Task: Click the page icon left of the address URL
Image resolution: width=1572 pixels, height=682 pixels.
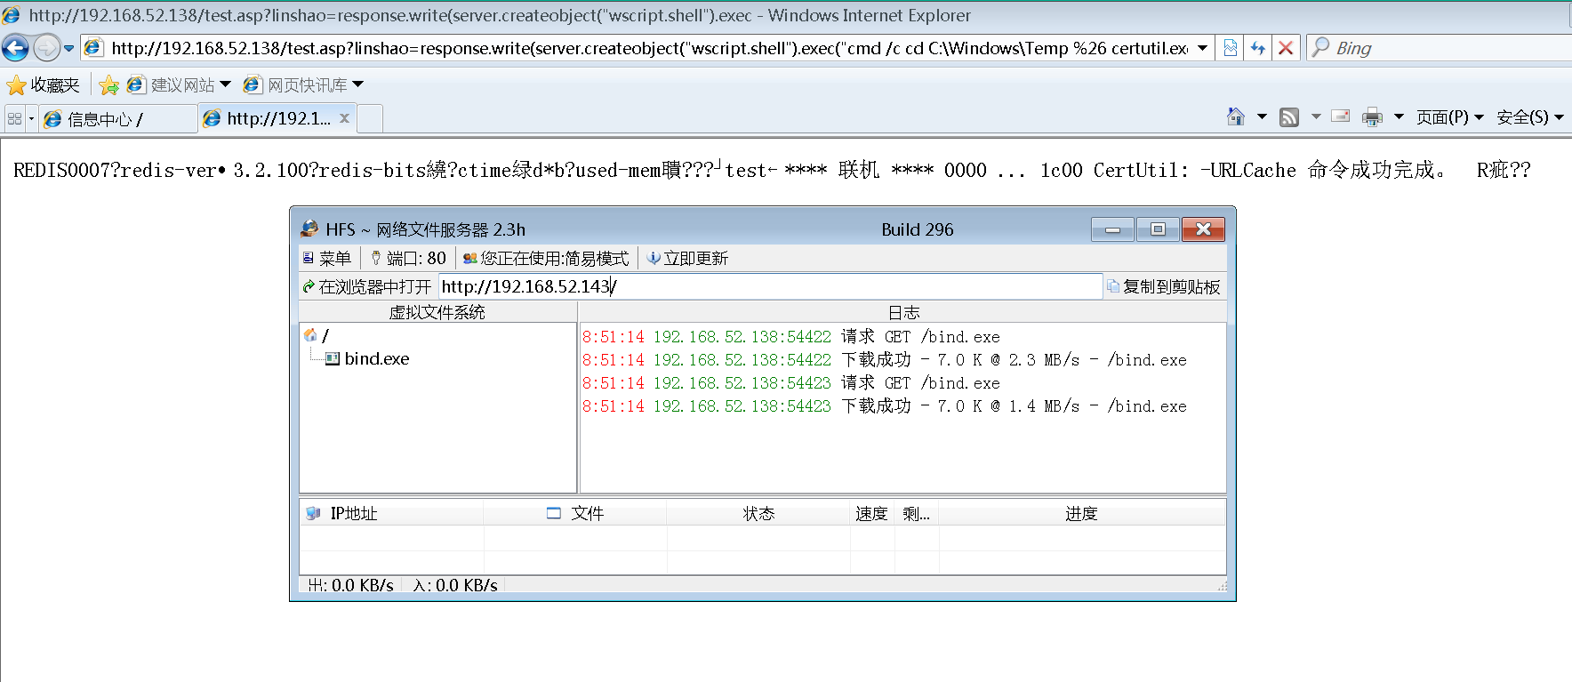Action: (x=93, y=48)
